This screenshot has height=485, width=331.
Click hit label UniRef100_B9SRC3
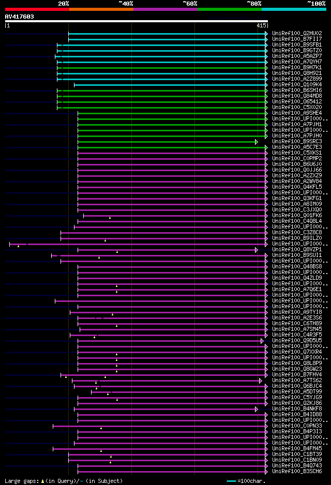[297, 141]
